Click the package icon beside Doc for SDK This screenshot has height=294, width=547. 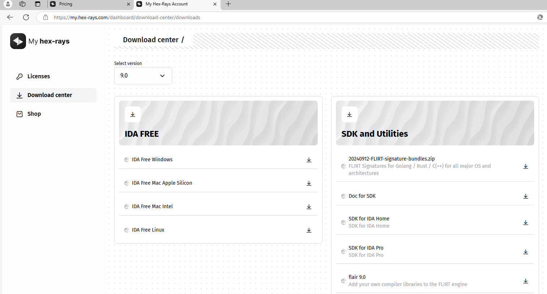pyautogui.click(x=344, y=196)
